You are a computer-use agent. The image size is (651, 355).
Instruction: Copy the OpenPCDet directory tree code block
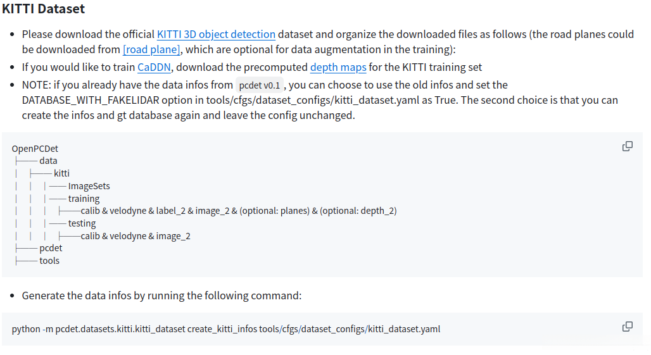click(x=628, y=146)
